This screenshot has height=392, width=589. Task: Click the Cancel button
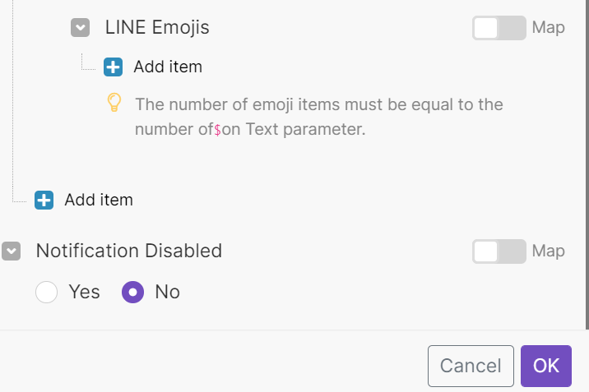click(471, 366)
